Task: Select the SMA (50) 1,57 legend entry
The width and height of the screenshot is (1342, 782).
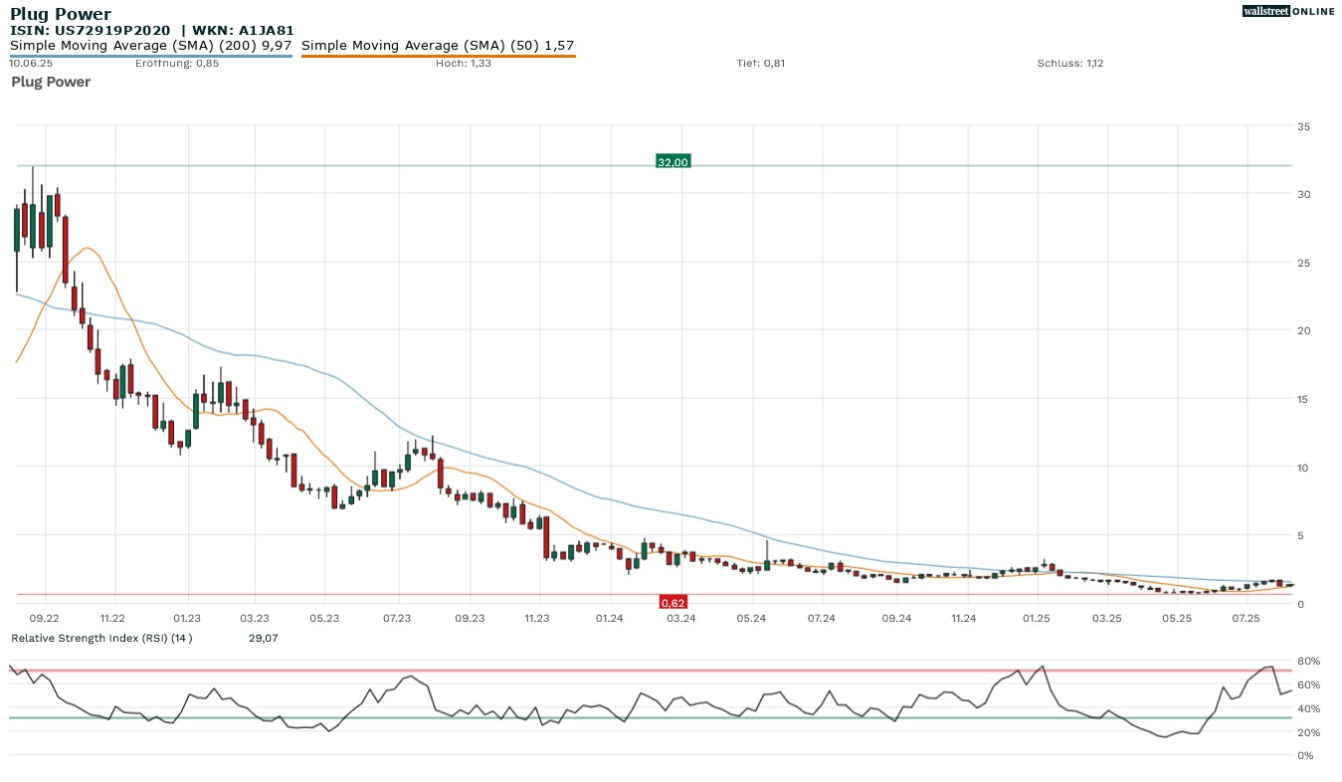Action: [x=438, y=46]
